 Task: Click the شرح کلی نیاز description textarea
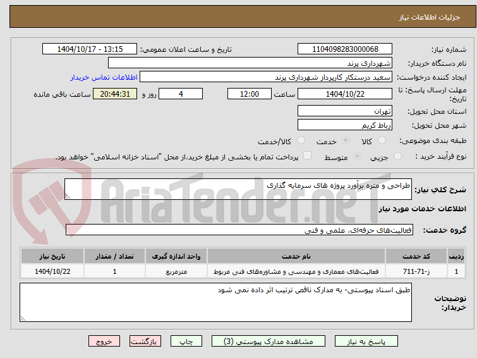238,189
